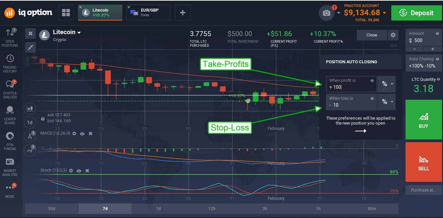Select the 1d time range tab

(x=158, y=208)
